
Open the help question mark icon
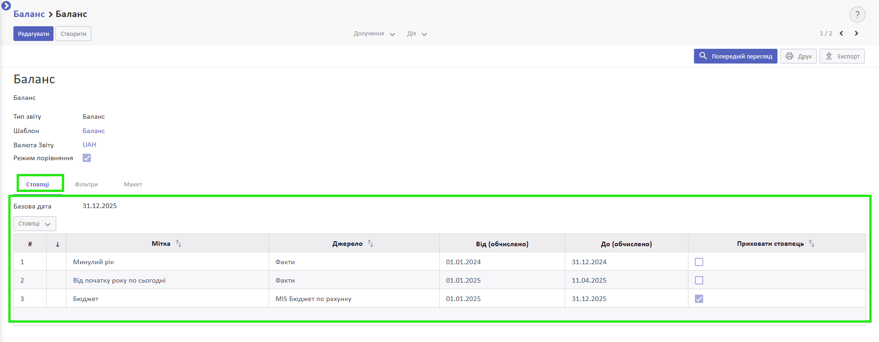[x=857, y=14]
